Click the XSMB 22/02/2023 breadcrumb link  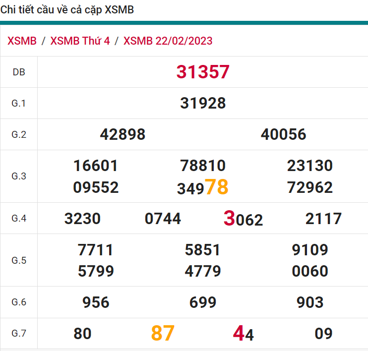pyautogui.click(x=168, y=41)
